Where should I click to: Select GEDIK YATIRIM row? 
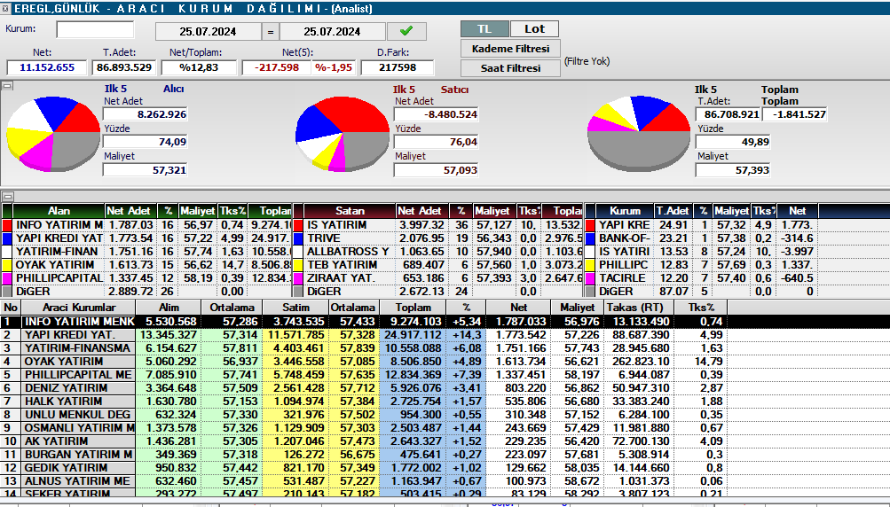tap(445, 468)
